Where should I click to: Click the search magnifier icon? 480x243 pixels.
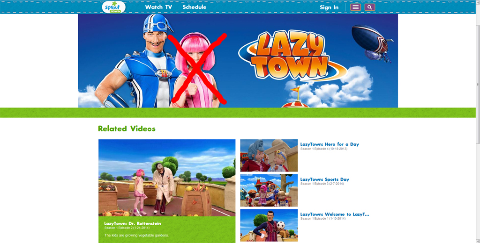coord(369,7)
